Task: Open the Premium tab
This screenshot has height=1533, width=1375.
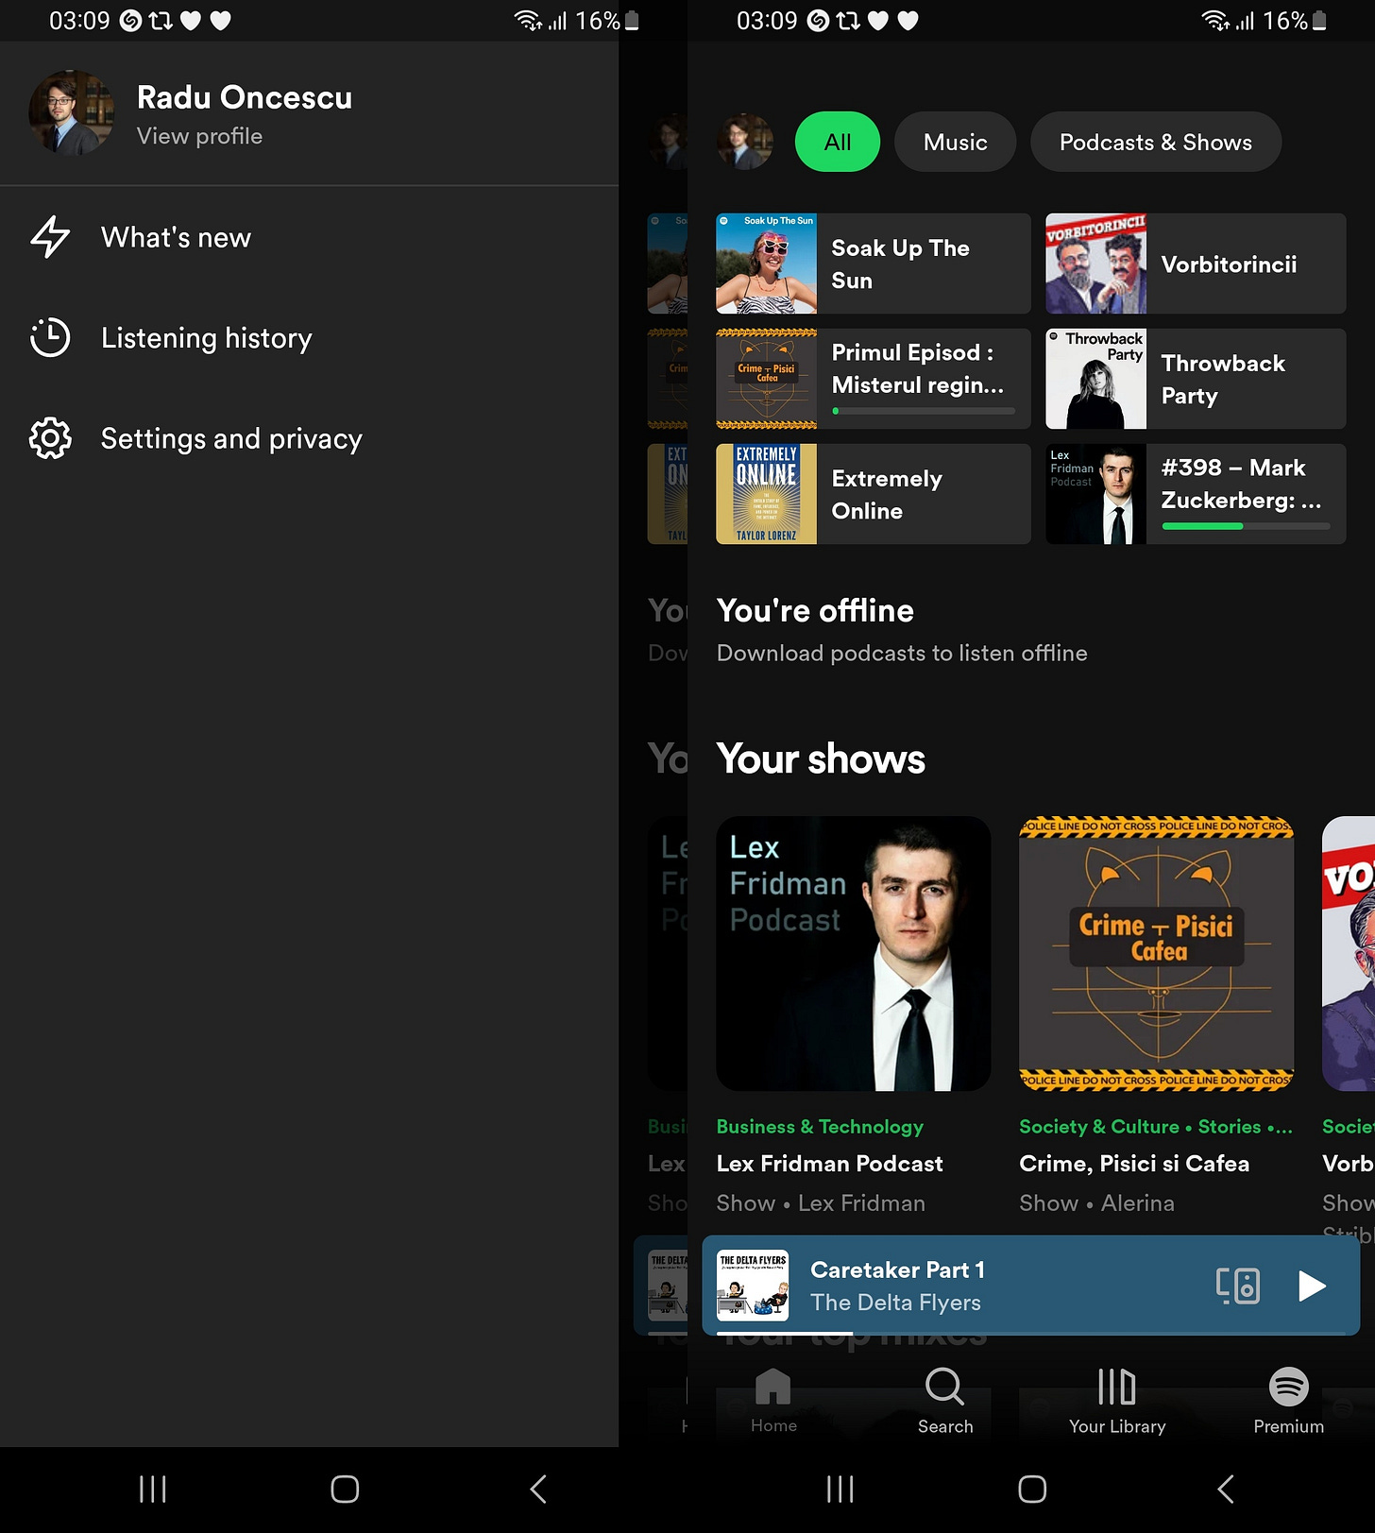Action: [1288, 1401]
